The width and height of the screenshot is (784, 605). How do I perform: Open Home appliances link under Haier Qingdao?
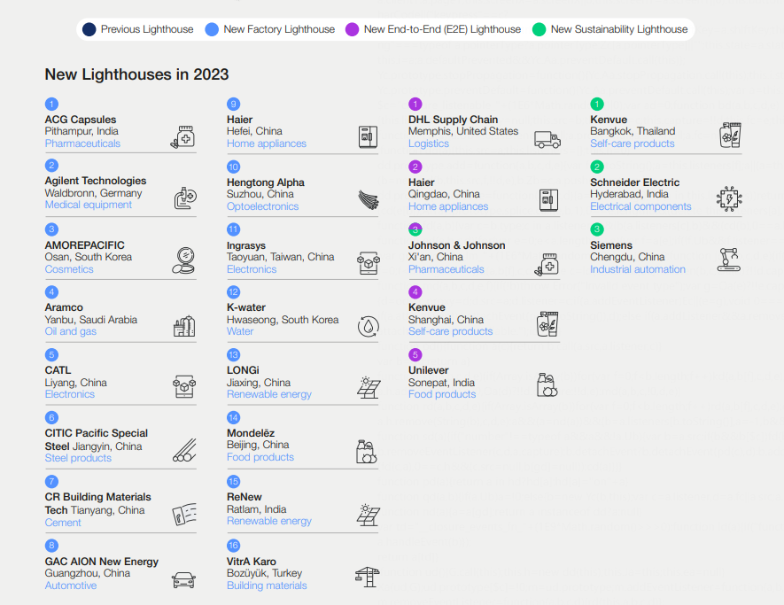[448, 206]
